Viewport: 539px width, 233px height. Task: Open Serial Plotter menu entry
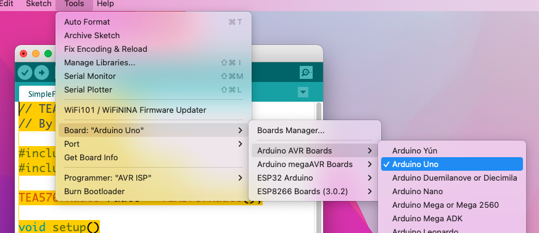(x=154, y=90)
